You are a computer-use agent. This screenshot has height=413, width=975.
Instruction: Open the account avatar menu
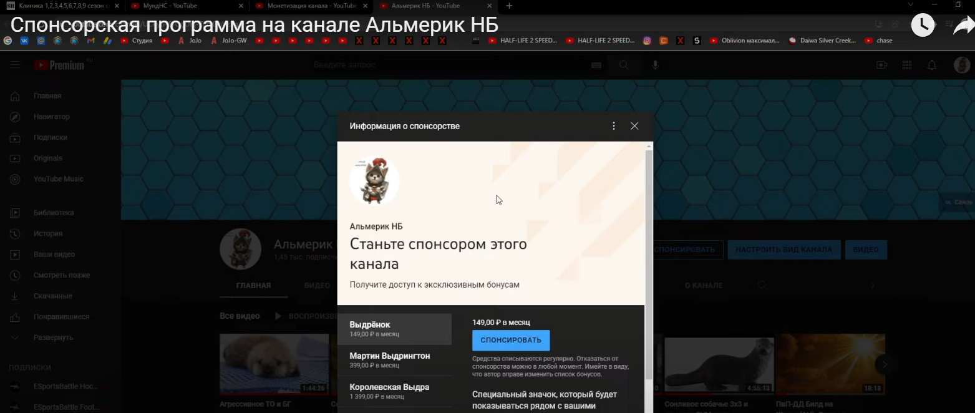(961, 65)
